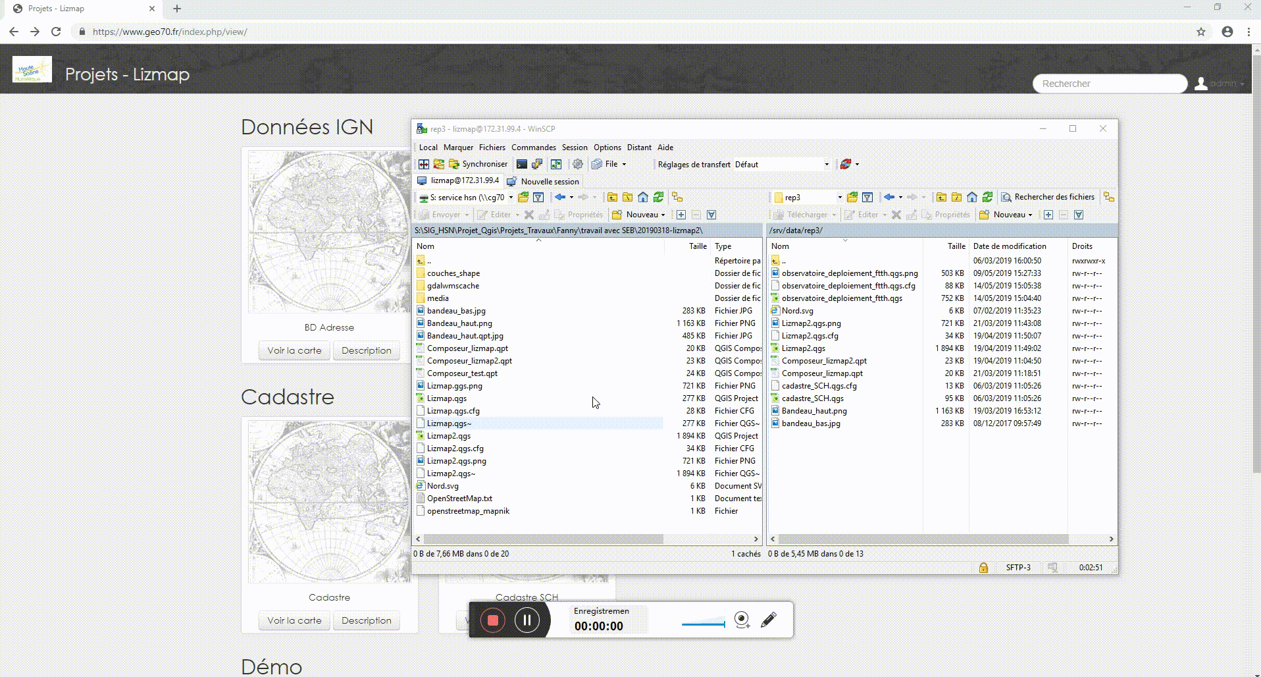The image size is (1261, 677).
Task: Select Lizmap.qgs file in local panel
Action: coord(447,398)
